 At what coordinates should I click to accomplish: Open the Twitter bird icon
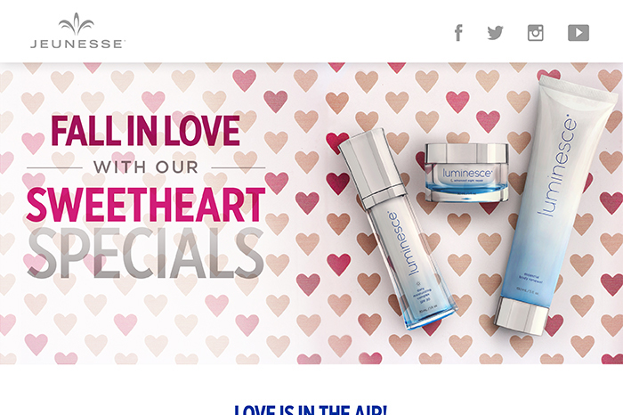coord(496,33)
